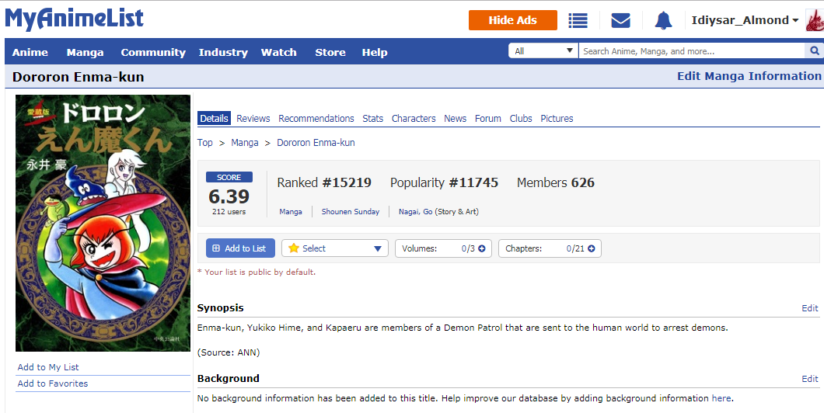Image resolution: width=824 pixels, height=413 pixels.
Task: Open the Watch menu
Action: pos(278,53)
